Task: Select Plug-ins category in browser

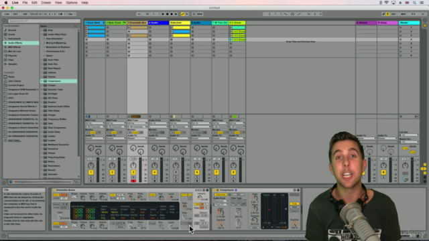Action: pyautogui.click(x=12, y=56)
